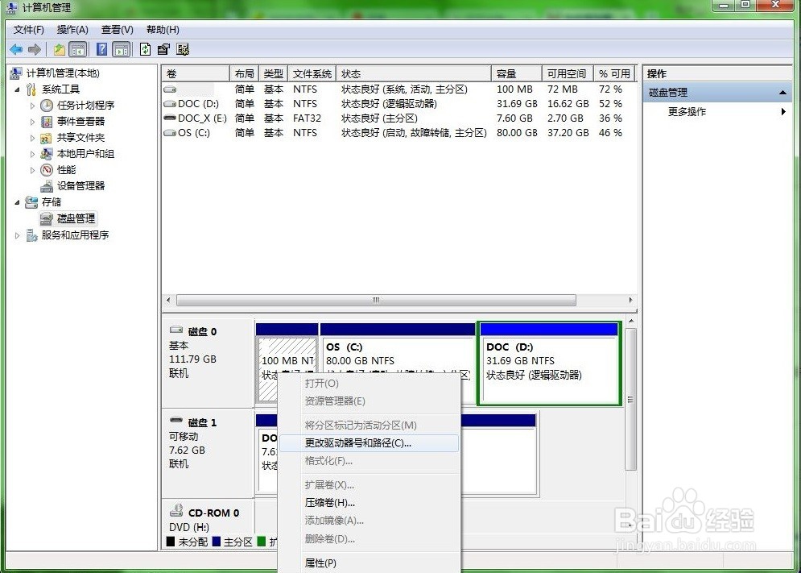The width and height of the screenshot is (801, 573).
Task: Click the show/hide action pane icon
Action: (122, 49)
